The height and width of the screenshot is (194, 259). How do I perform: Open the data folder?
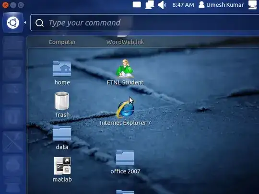click(x=62, y=133)
